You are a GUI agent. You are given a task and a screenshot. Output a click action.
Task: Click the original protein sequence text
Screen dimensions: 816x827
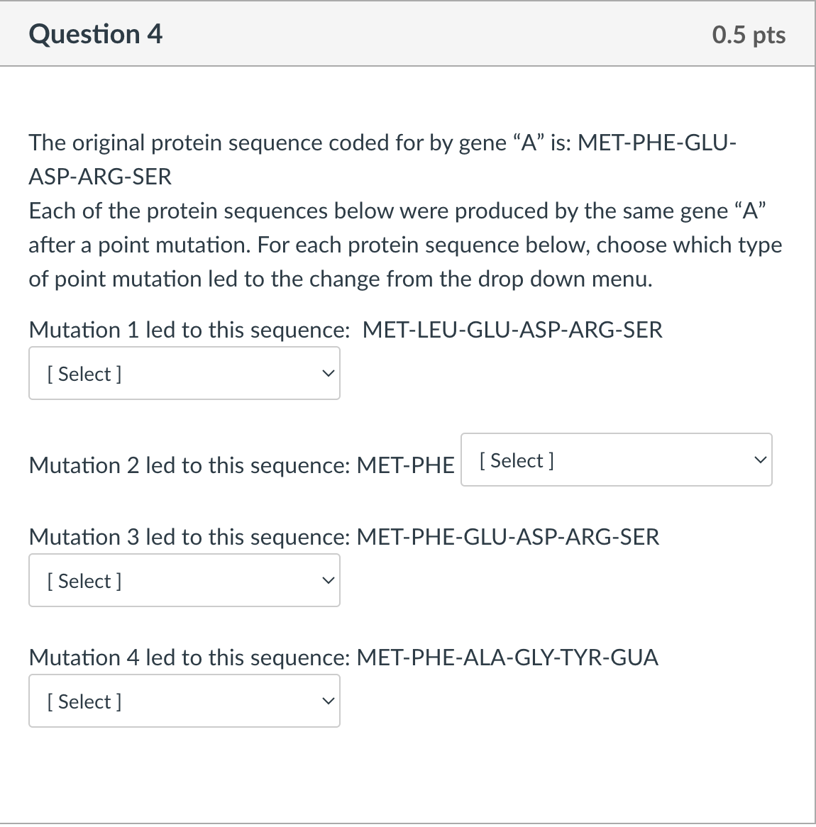(382, 159)
